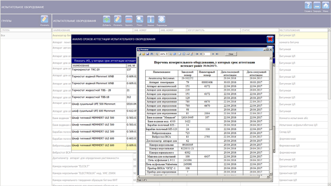Image resolution: width=331 pixels, height=186 pixels.
Task: Click the ИЗГОТОВИТЕЛЬ column header
Action: (214, 30)
